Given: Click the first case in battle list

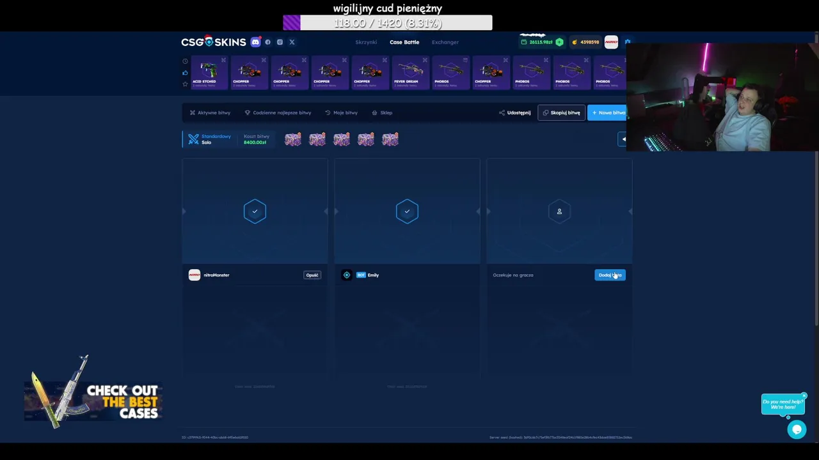Looking at the screenshot, I should pos(293,139).
